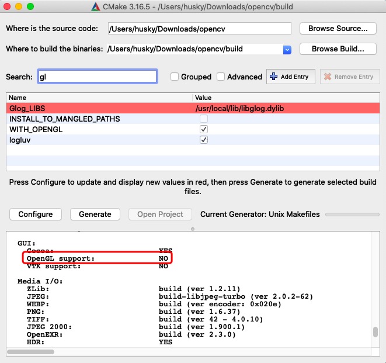Click the PNG build version line
The width and height of the screenshot is (386, 363).
pyautogui.click(x=133, y=312)
